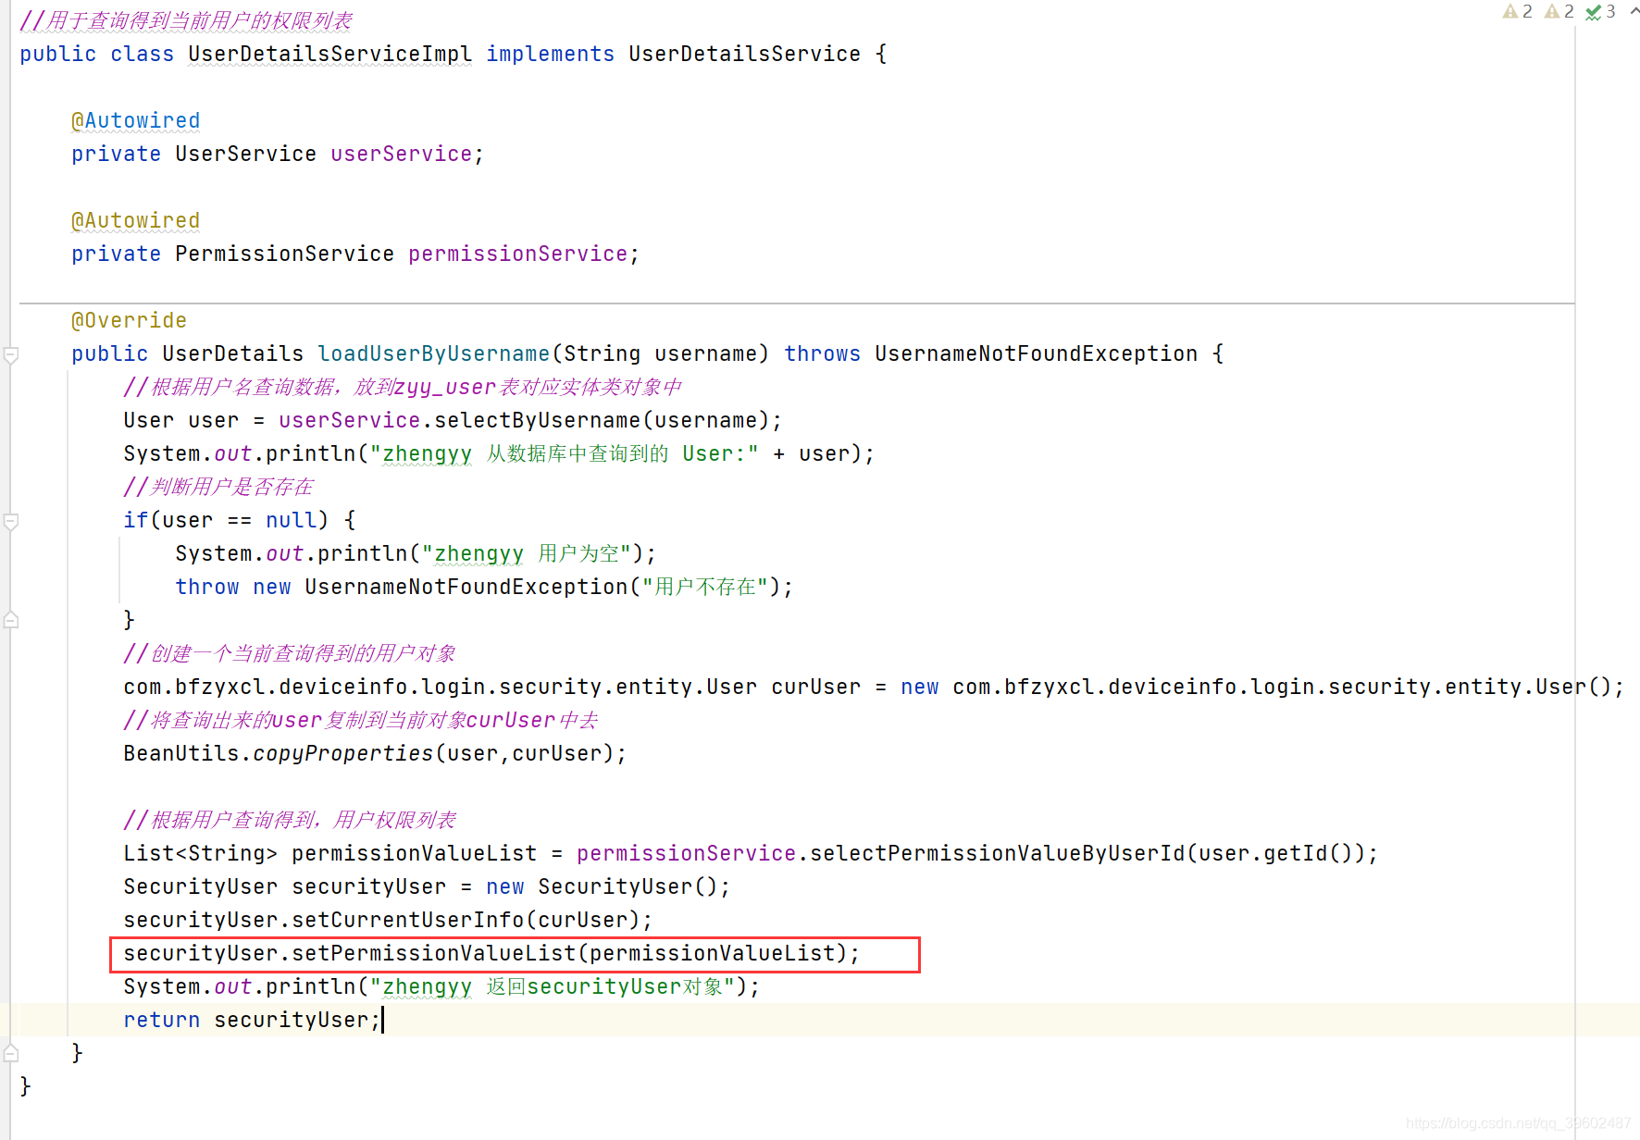
Task: Select the permissionService field name
Action: [x=518, y=254]
